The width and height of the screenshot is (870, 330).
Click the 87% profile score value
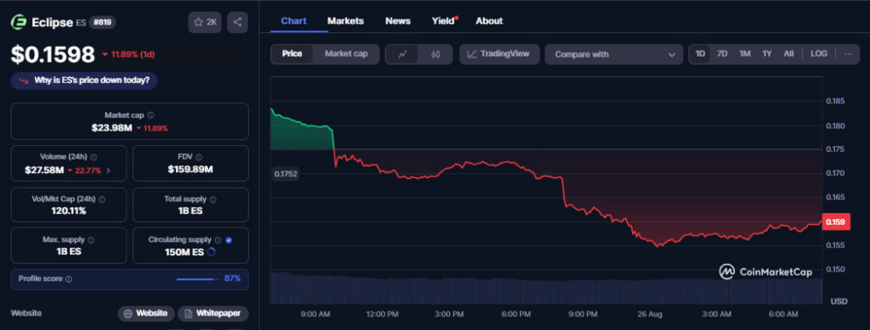coord(233,278)
